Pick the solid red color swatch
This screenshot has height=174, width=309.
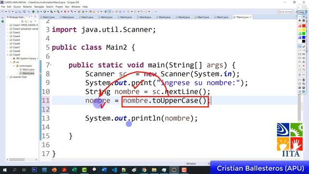(x=304, y=26)
